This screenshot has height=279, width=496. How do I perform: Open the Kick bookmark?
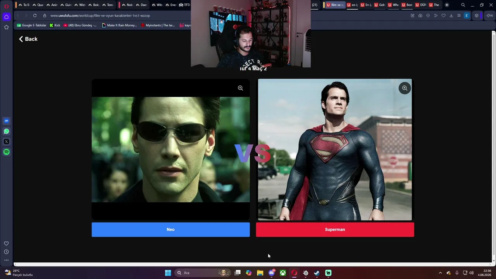pyautogui.click(x=55, y=25)
